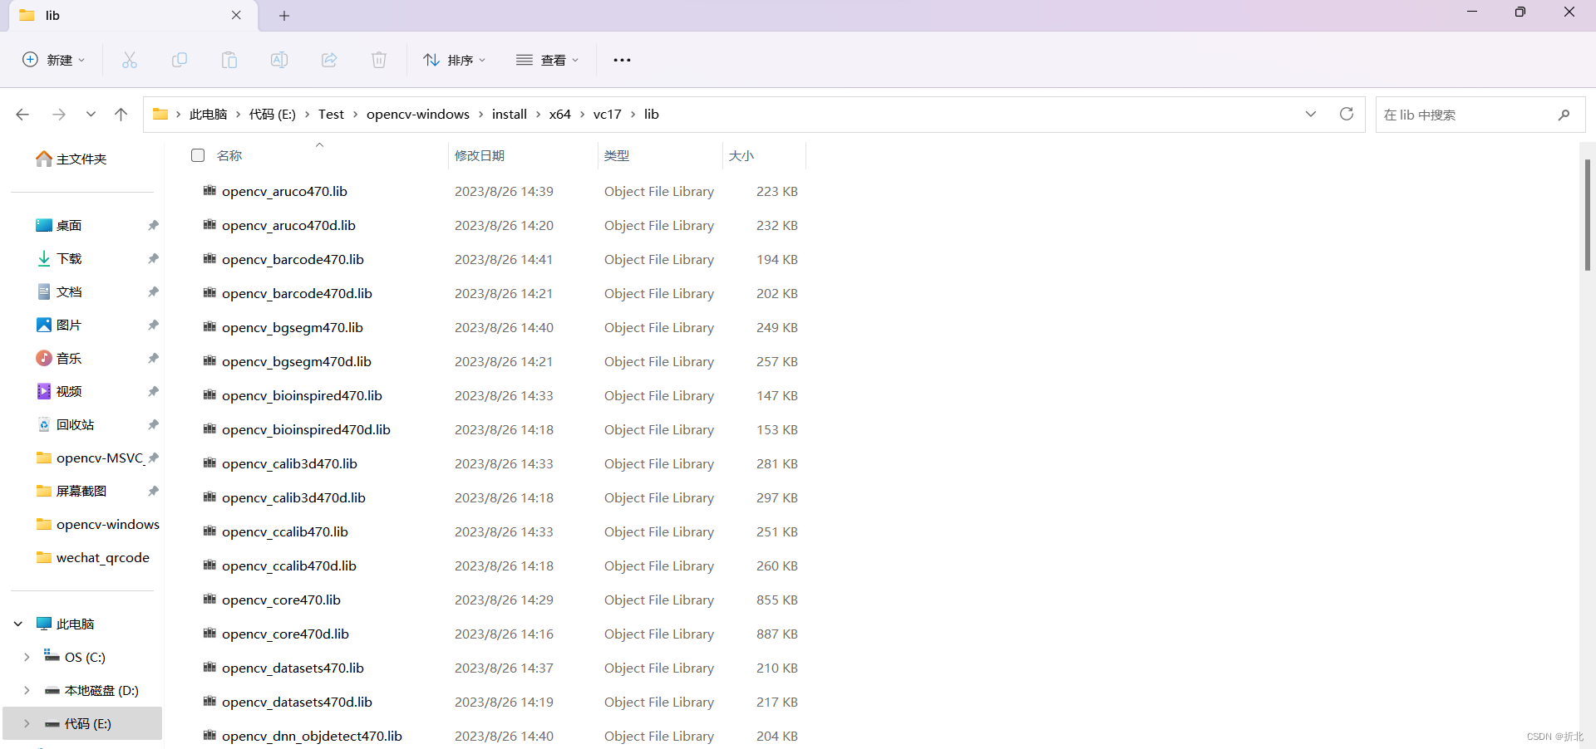Collapse the 此电脑 tree node

[18, 624]
